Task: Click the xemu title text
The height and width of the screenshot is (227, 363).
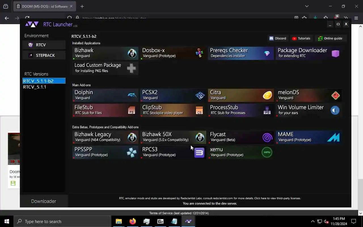Action: [216, 149]
